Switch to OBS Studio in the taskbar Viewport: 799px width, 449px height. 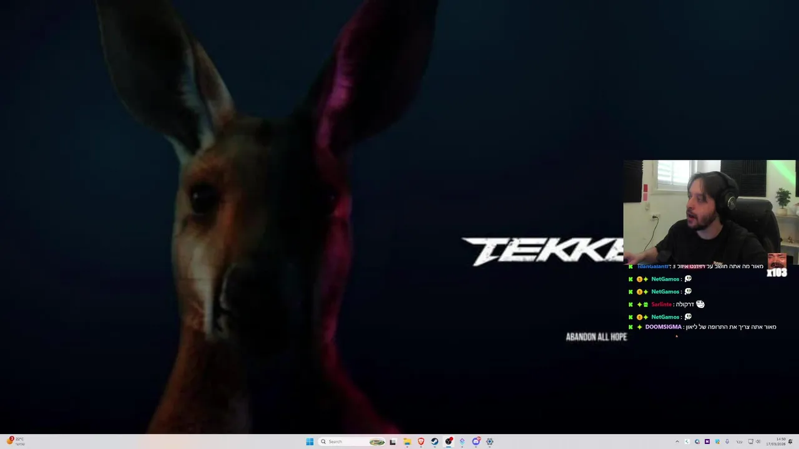448,442
